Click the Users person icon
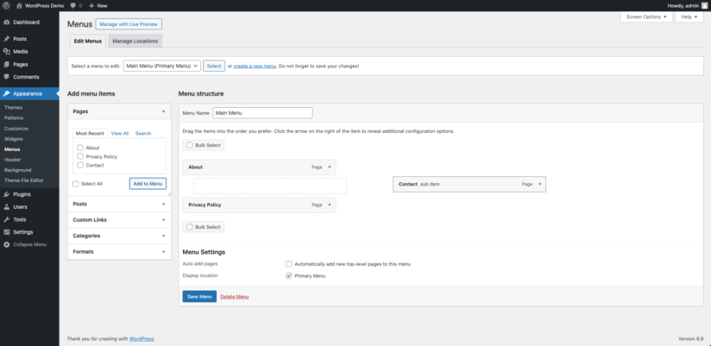The width and height of the screenshot is (711, 346). 6,207
